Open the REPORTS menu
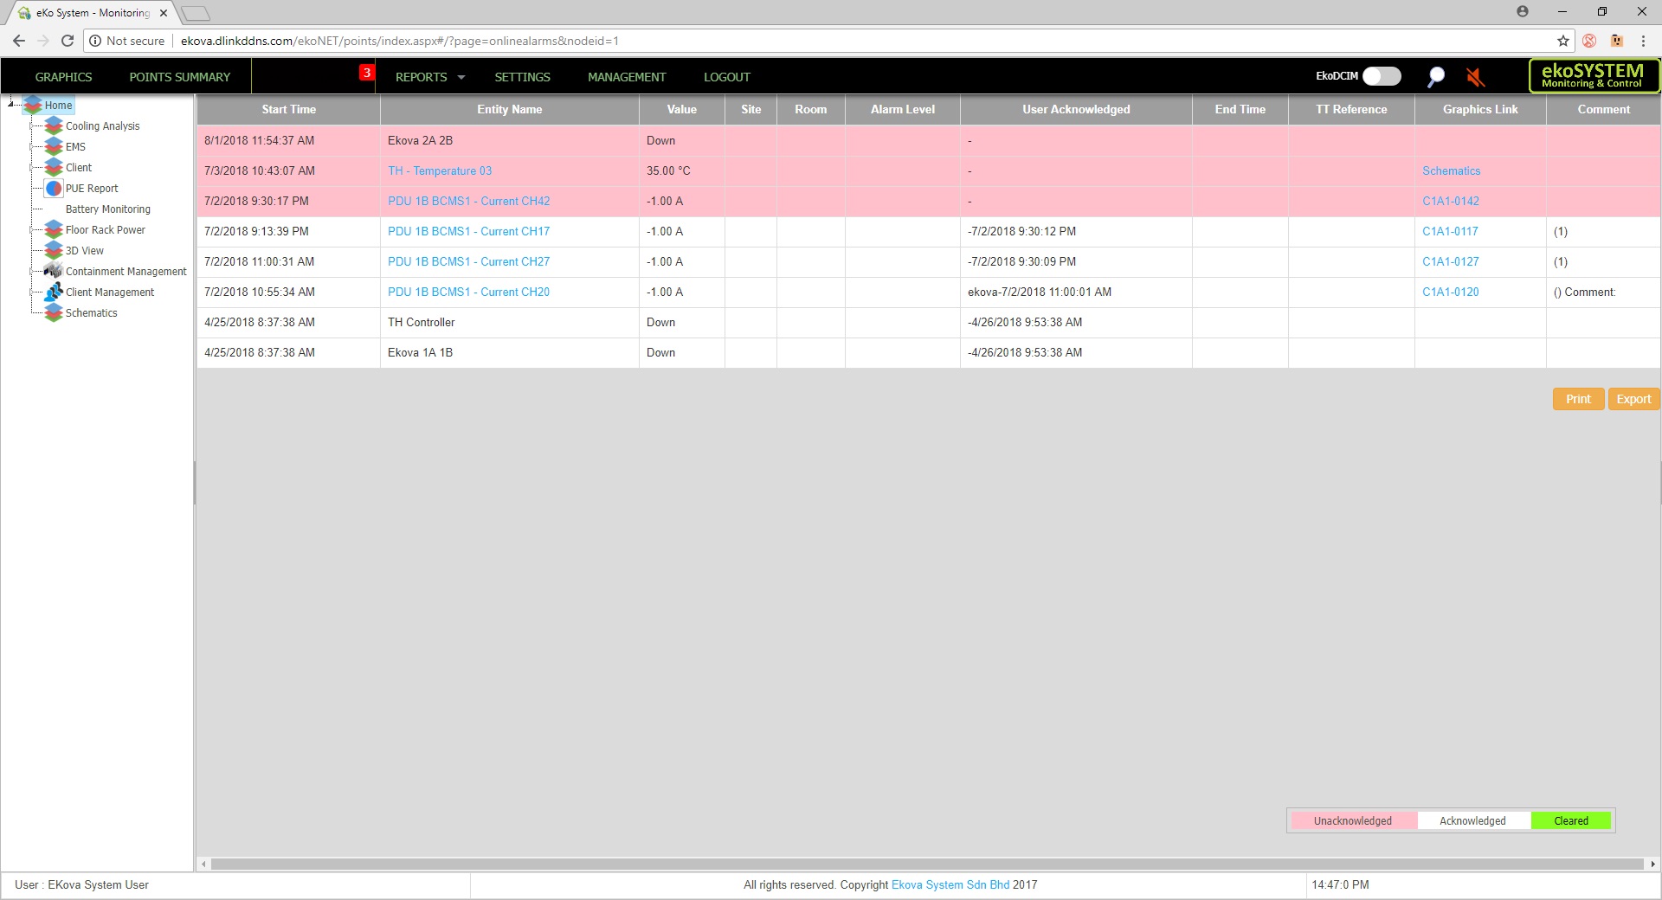 [422, 77]
